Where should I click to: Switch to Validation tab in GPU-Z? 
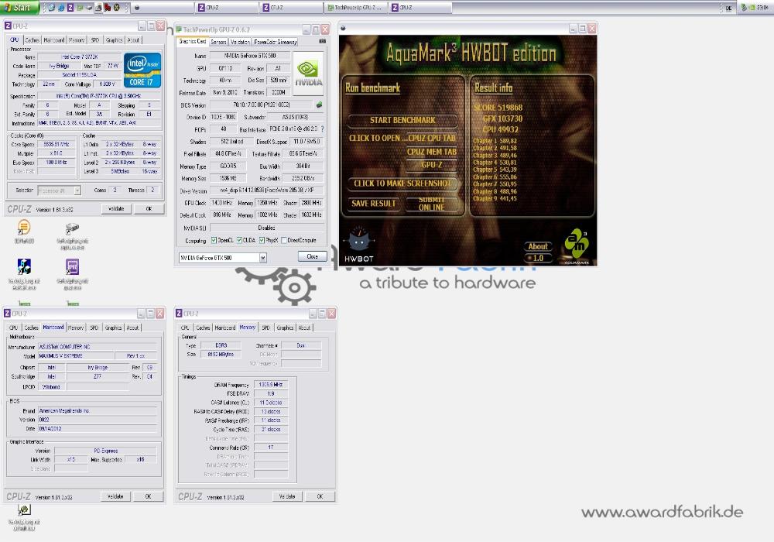[x=240, y=42]
